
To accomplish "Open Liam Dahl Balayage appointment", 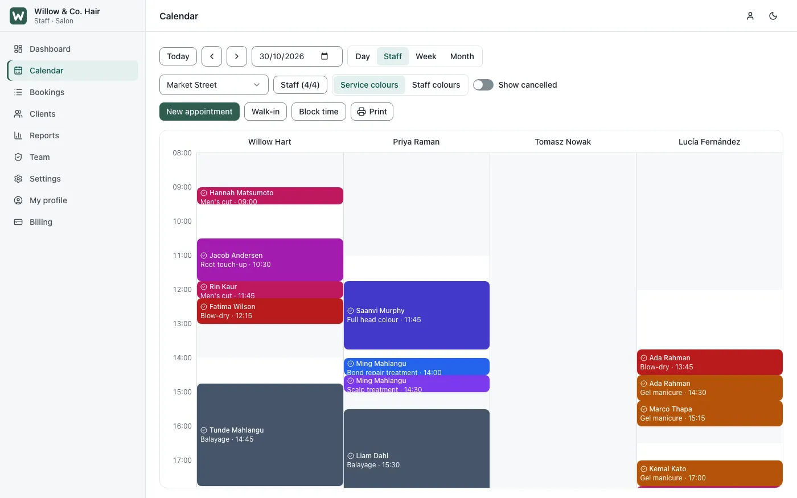I will [x=417, y=448].
